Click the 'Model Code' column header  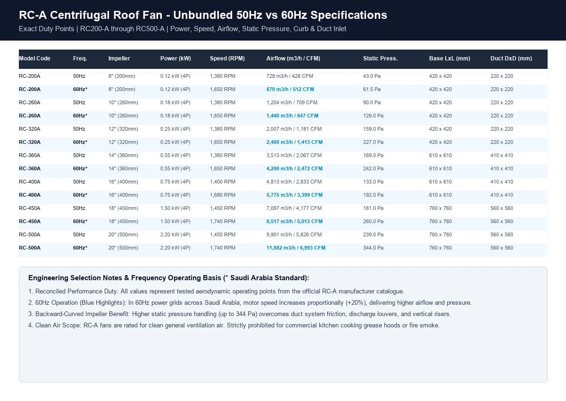34,58
